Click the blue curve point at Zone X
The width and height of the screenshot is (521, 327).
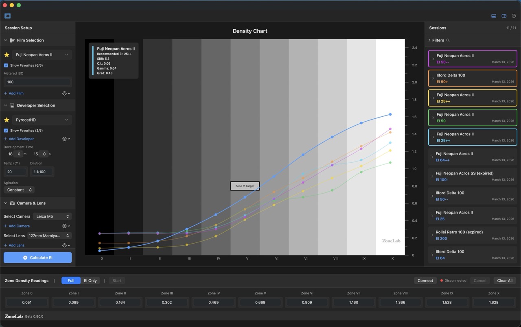coord(390,114)
